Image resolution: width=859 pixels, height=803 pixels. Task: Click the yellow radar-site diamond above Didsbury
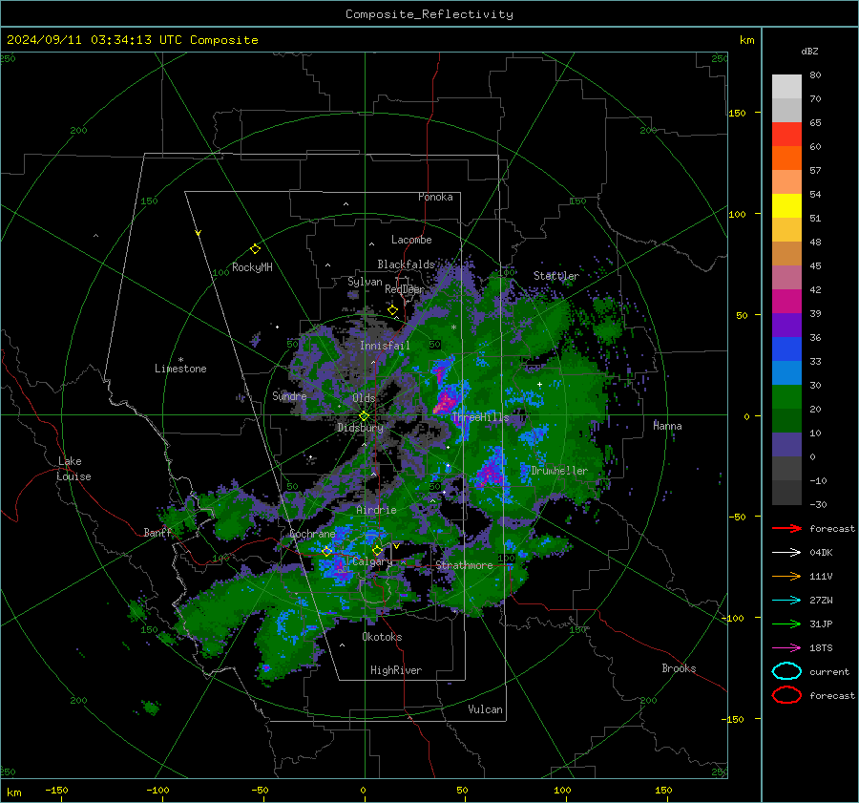[x=364, y=416]
